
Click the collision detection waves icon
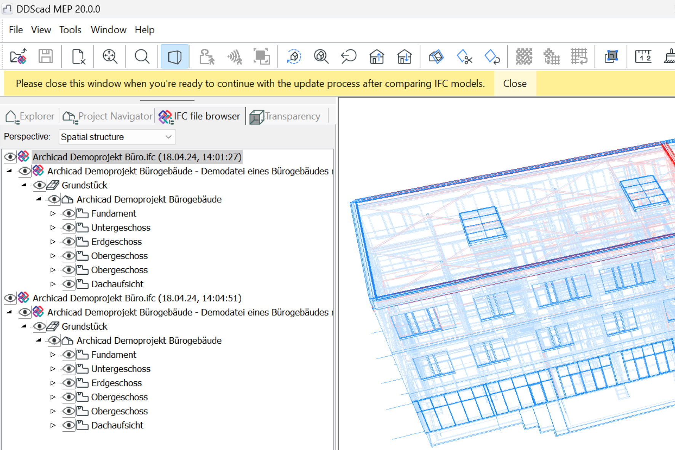[235, 57]
